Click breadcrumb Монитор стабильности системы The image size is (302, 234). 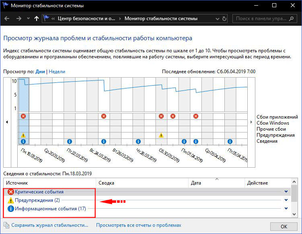(x=161, y=18)
